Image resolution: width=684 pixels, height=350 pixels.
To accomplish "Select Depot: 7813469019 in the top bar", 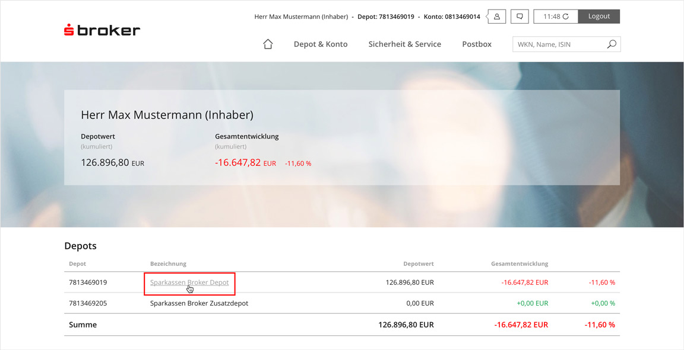I will (385, 17).
